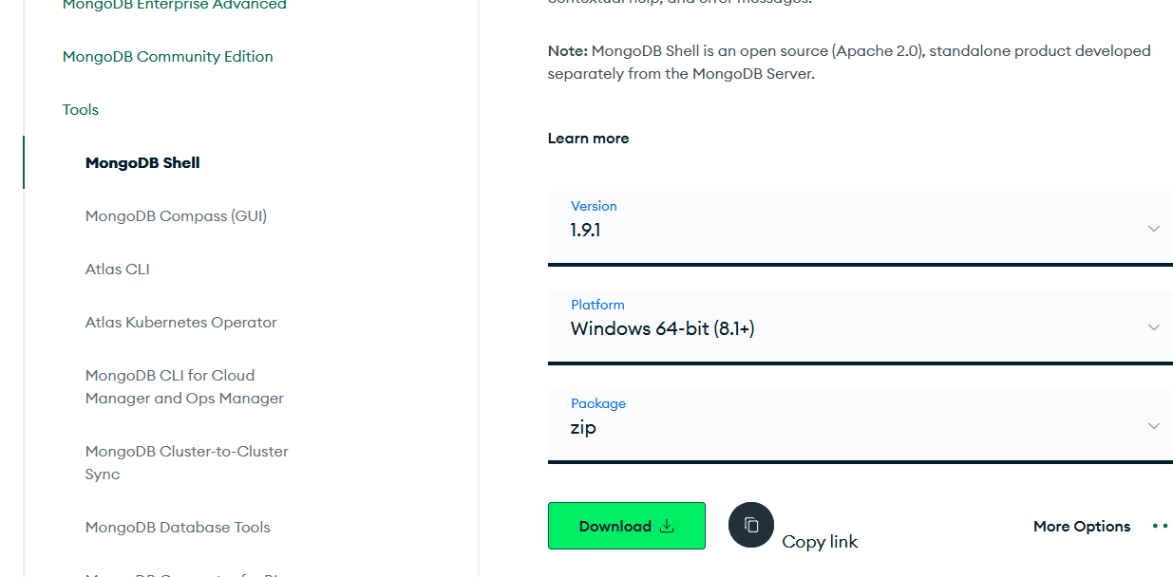Select the Windows 64-bit (8.1+) platform field

point(861,326)
